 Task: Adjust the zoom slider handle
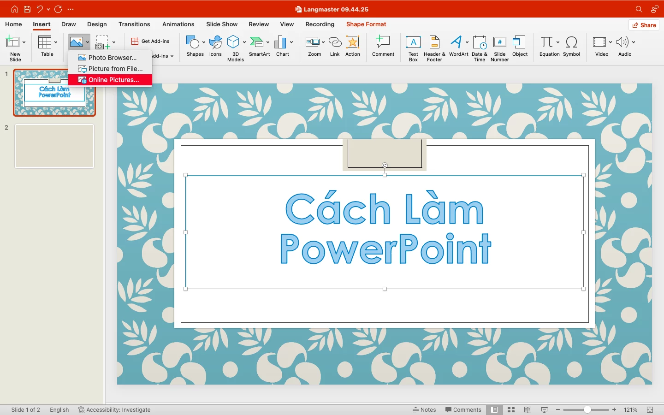pos(587,409)
